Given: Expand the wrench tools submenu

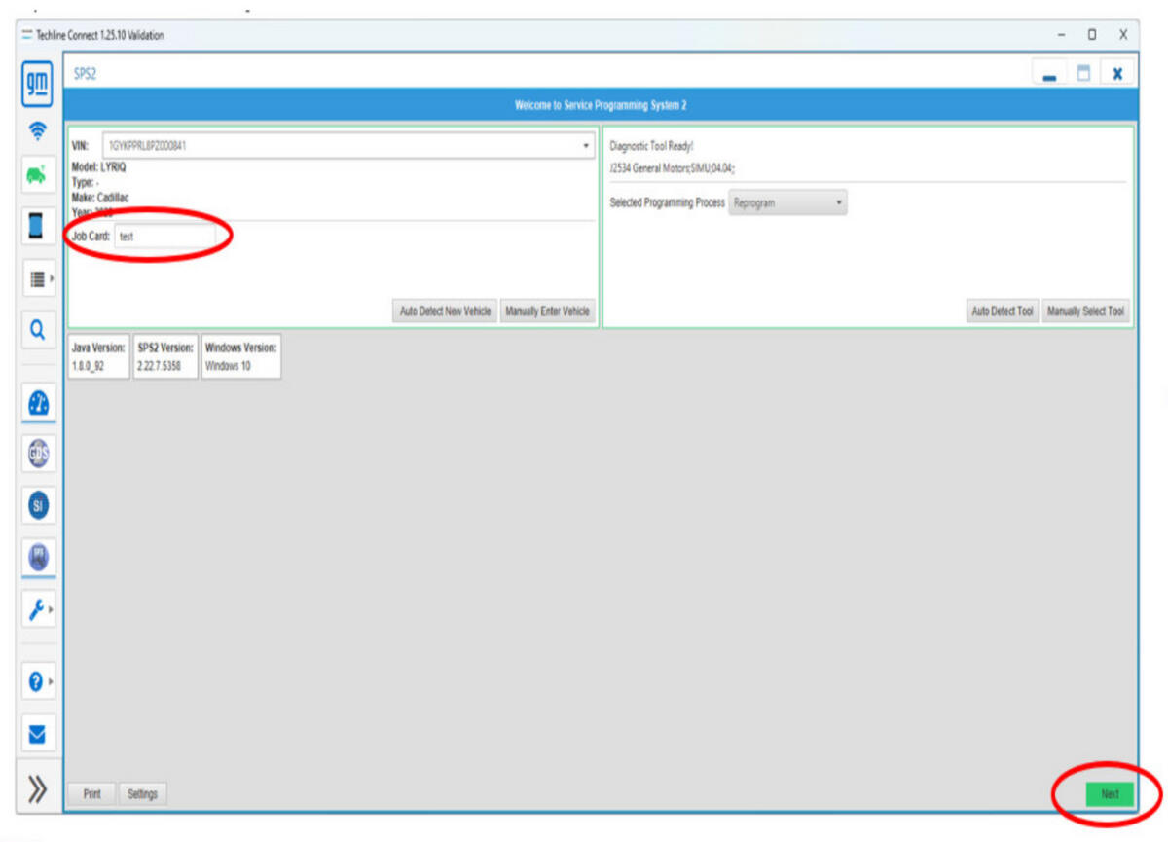Looking at the screenshot, I should 37,609.
